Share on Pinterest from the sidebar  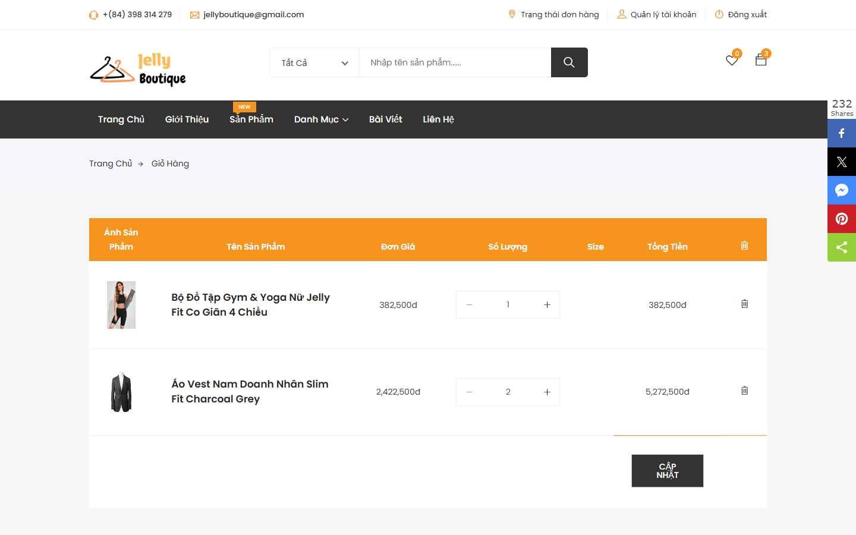point(842,219)
